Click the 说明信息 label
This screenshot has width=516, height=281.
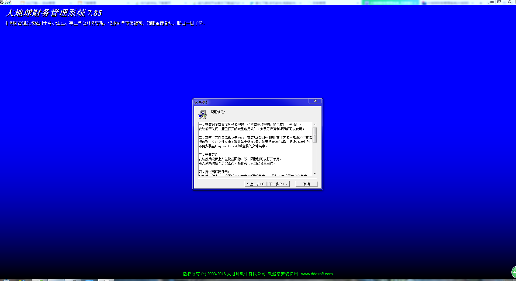pyautogui.click(x=218, y=112)
